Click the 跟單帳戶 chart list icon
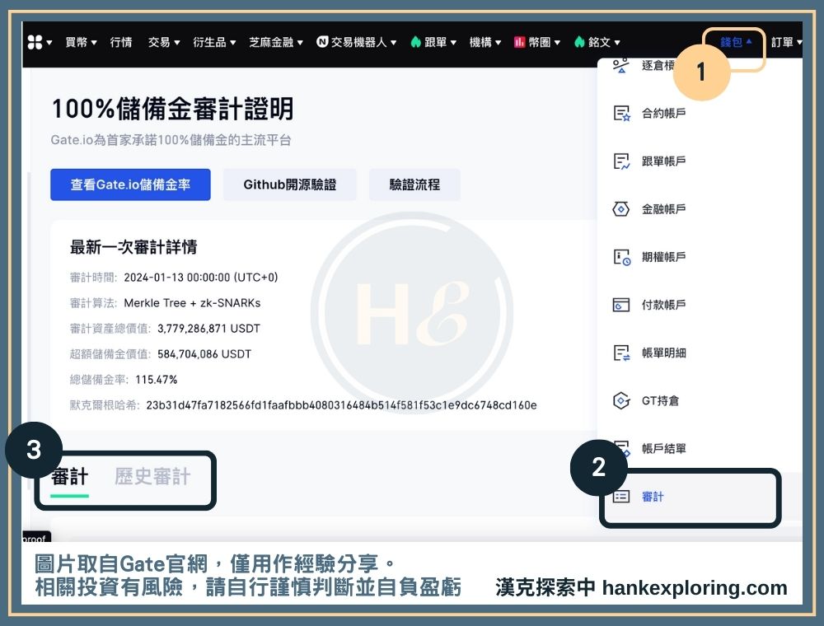 (x=621, y=161)
